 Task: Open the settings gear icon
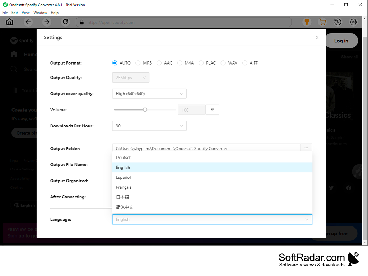(x=353, y=22)
